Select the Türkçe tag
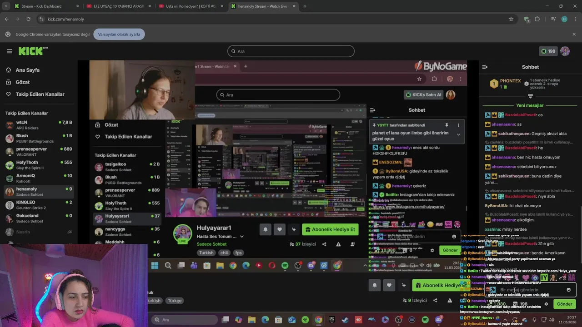 [x=175, y=301]
